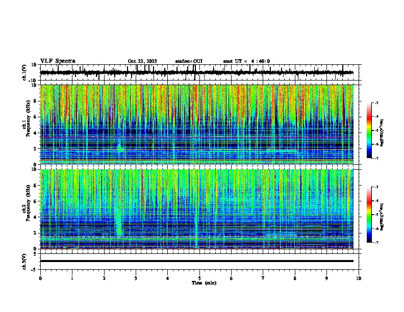Click the '-5' tick on ch.3(V) axis
This screenshot has height=312, width=404.
click(35, 270)
